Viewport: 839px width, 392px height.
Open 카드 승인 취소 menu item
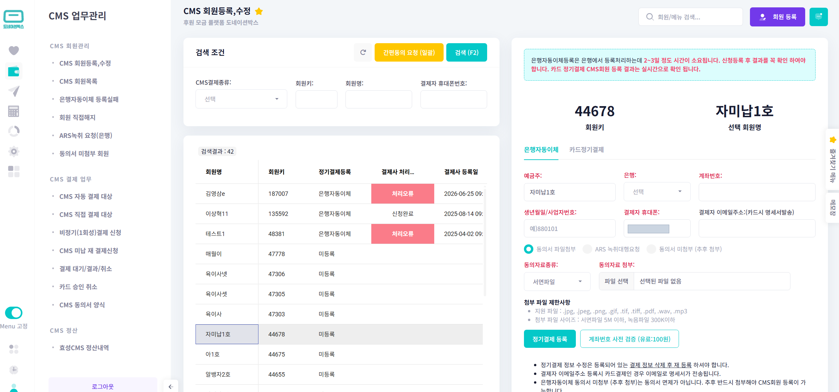78,287
